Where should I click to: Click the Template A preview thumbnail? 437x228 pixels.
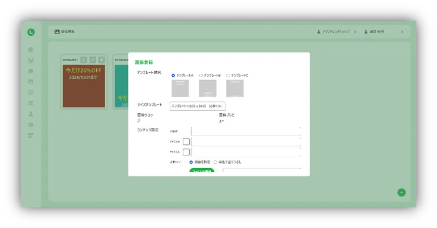tap(180, 88)
